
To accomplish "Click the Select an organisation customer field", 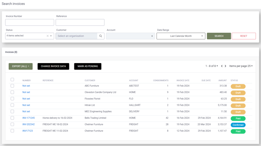I will pos(76,36).
